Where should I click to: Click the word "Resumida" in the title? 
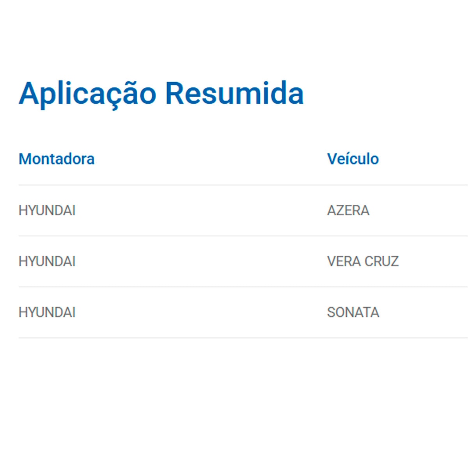(234, 94)
